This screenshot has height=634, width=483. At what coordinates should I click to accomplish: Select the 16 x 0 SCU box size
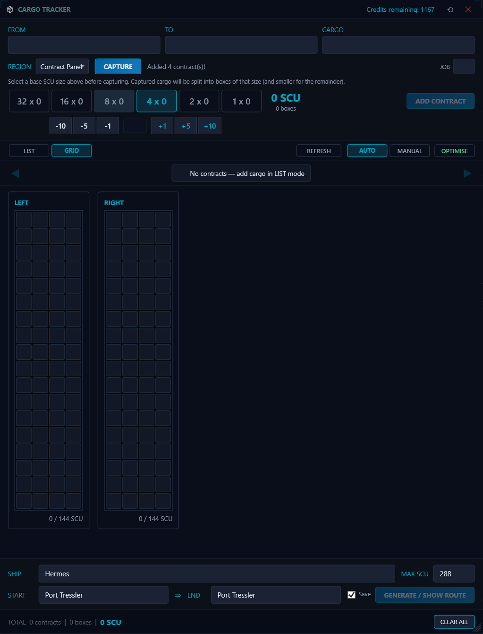click(72, 101)
